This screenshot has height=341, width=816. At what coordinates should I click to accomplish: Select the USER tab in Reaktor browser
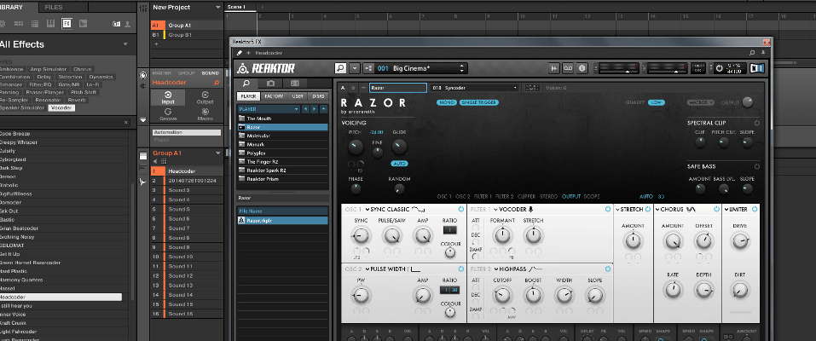point(298,96)
